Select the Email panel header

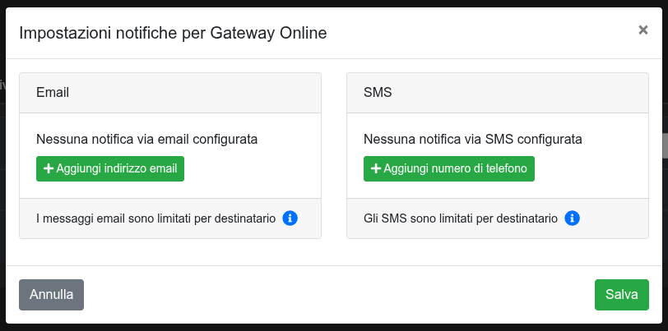pyautogui.click(x=170, y=93)
